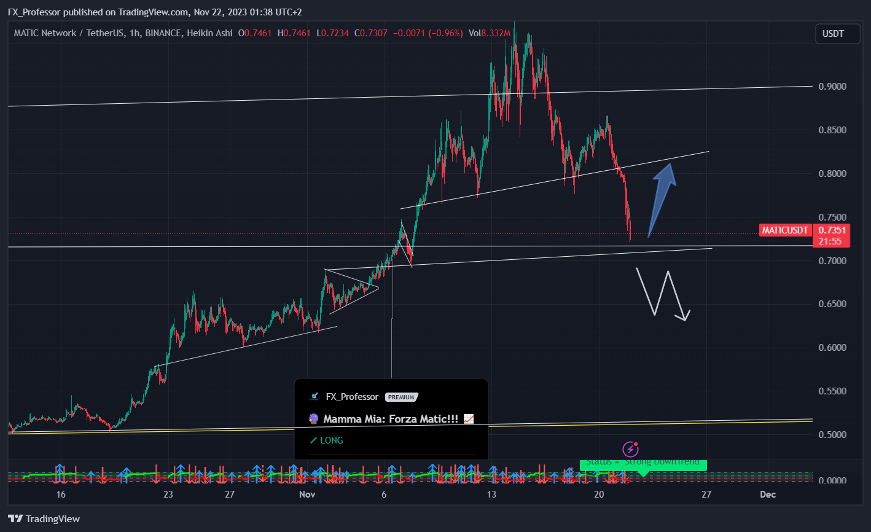Click the green LONG label in idea card
The height and width of the screenshot is (532, 871).
click(331, 440)
